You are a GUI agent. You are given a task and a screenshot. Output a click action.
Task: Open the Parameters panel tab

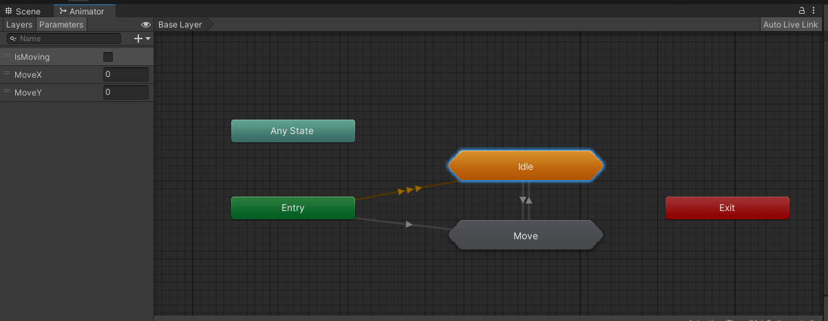tap(61, 25)
